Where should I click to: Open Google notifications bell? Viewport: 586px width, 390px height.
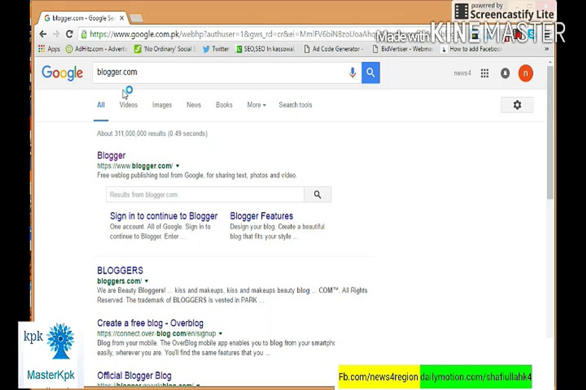click(505, 73)
